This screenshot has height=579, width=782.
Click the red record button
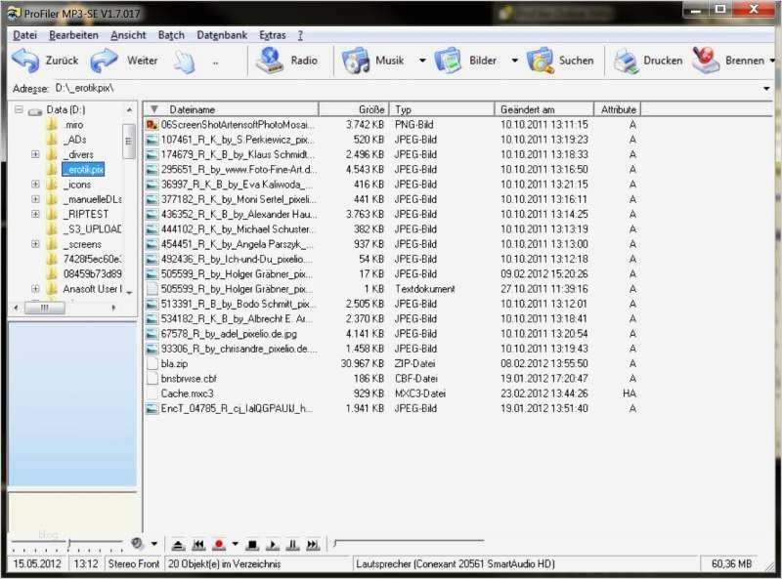point(218,545)
